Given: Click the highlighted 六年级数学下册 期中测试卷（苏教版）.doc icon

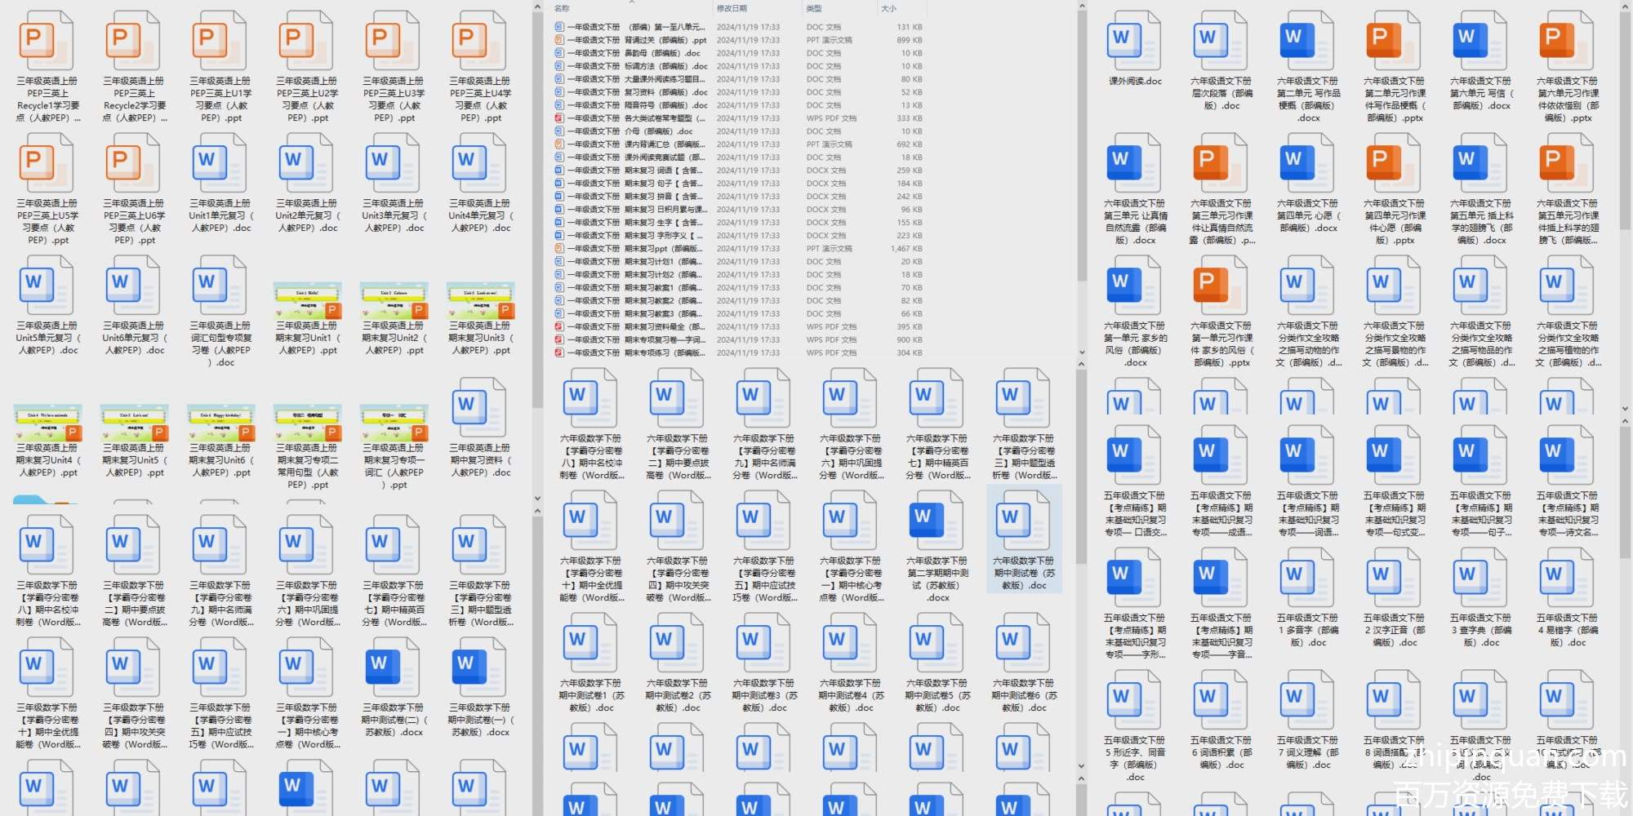Looking at the screenshot, I should (1023, 521).
